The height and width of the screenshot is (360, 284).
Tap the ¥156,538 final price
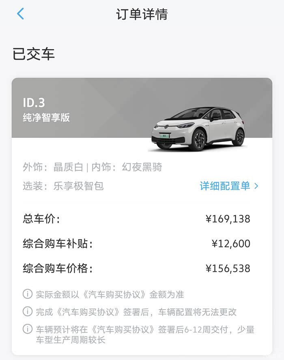pos(228,269)
